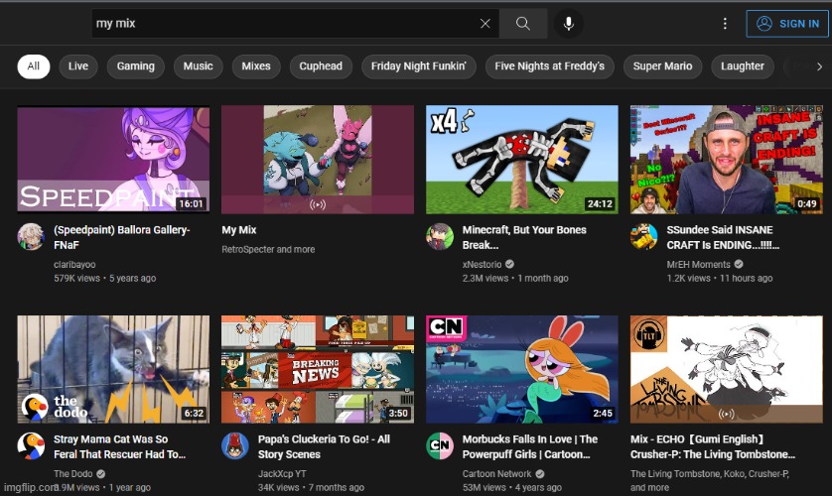Click '1.2K views • 11 hours ago' text
The image size is (832, 496).
720,278
